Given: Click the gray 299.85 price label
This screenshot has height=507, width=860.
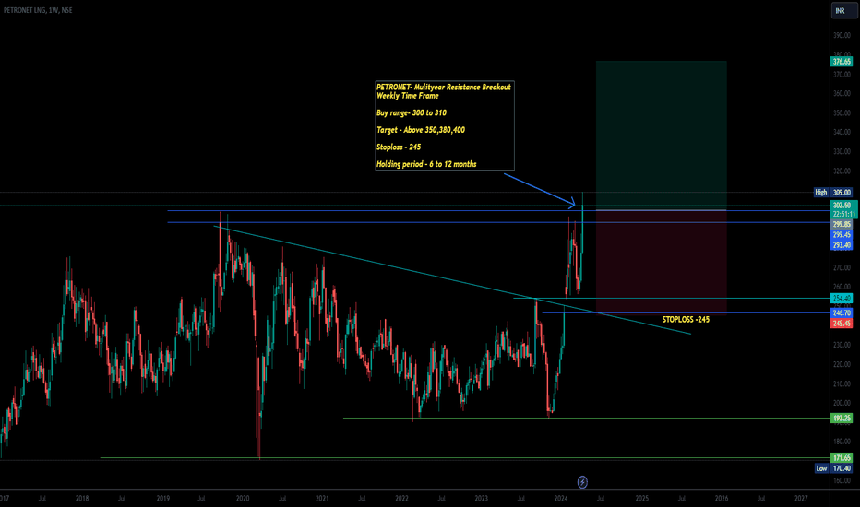Looking at the screenshot, I should tap(842, 224).
